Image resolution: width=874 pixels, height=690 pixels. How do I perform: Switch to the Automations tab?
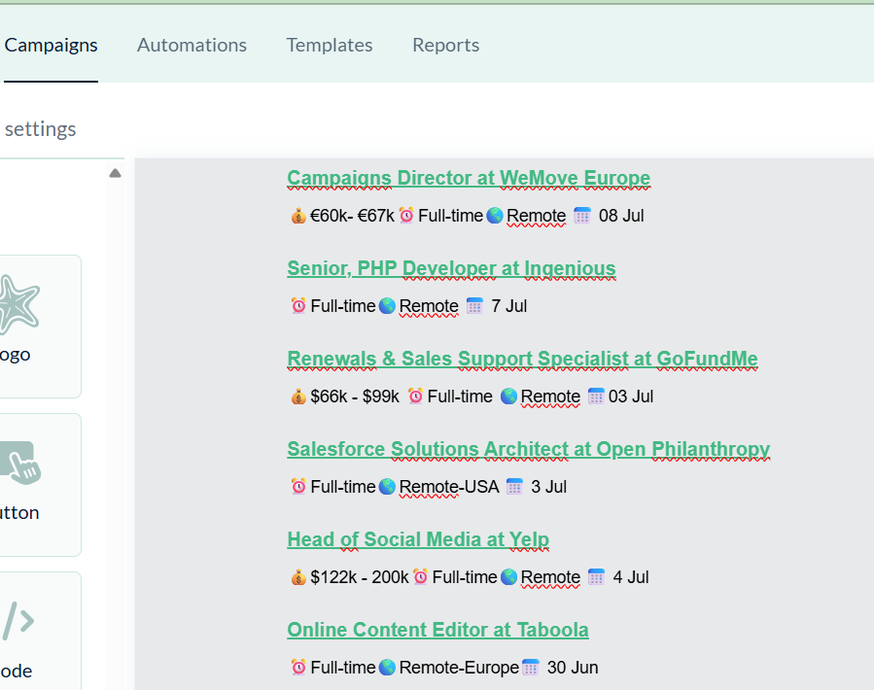192,45
